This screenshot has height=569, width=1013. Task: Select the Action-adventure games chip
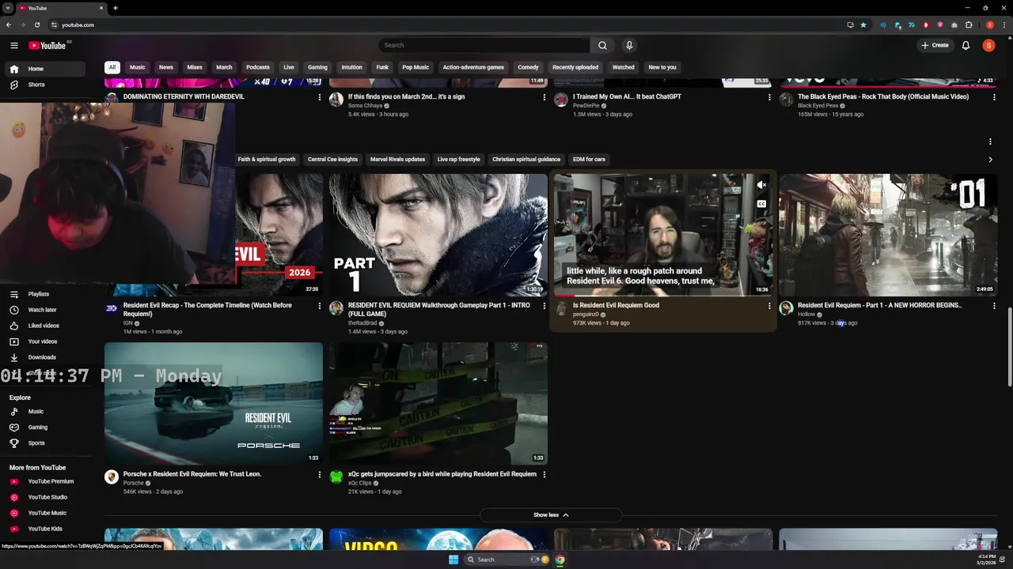[x=473, y=67]
